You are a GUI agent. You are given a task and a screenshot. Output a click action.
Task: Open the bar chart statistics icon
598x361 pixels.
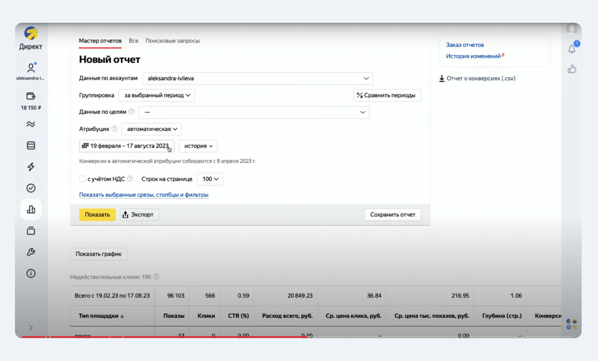[x=31, y=209]
